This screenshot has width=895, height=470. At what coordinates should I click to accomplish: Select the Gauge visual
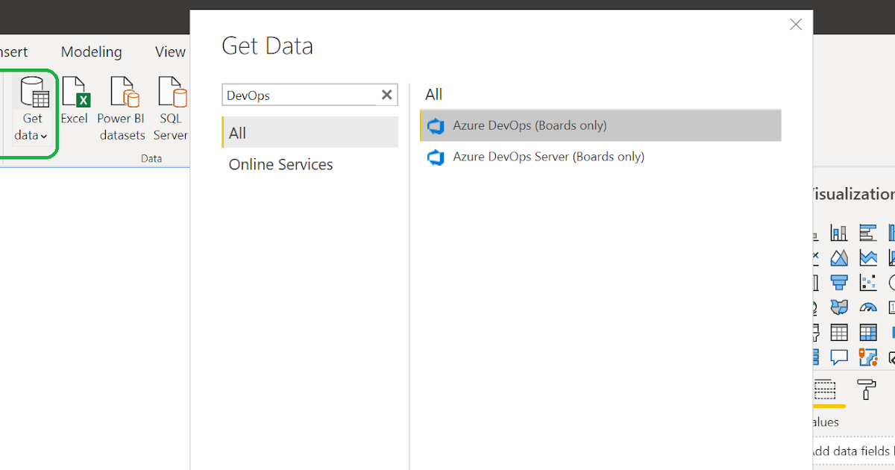(x=867, y=307)
